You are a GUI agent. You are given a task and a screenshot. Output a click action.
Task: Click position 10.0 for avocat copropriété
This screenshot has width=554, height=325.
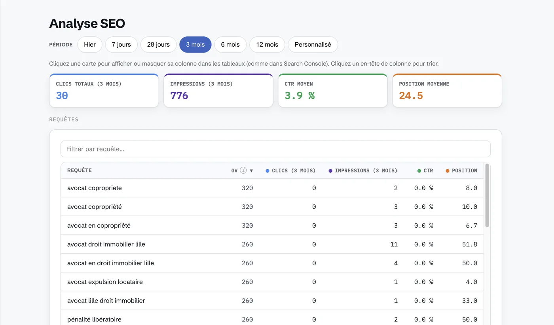pos(470,207)
